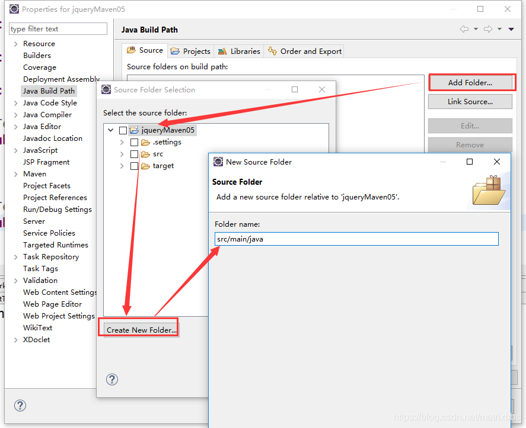526x428 pixels.
Task: Click the Create New Folder... button
Action: (142, 330)
